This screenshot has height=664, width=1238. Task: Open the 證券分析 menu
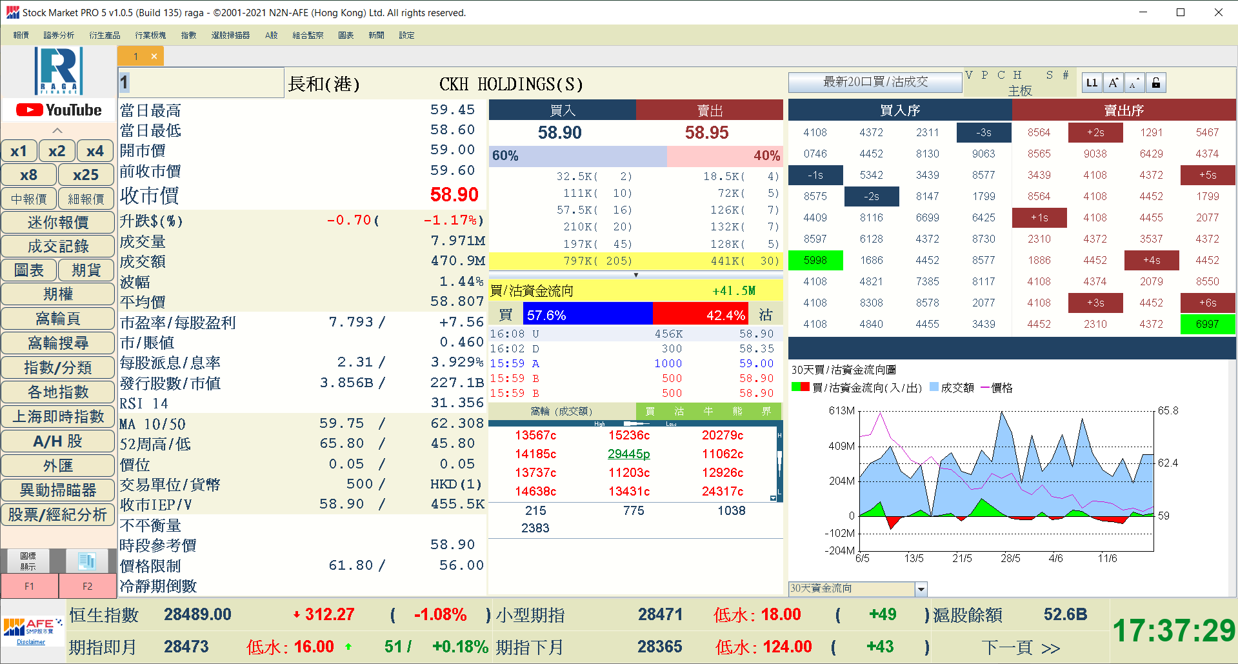59,35
